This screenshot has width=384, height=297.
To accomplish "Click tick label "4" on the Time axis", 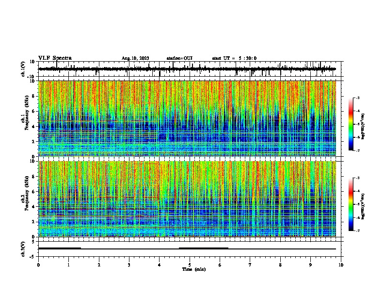I will point(160,265).
